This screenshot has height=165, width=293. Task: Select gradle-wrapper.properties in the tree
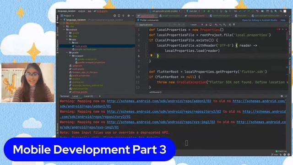click(x=92, y=62)
